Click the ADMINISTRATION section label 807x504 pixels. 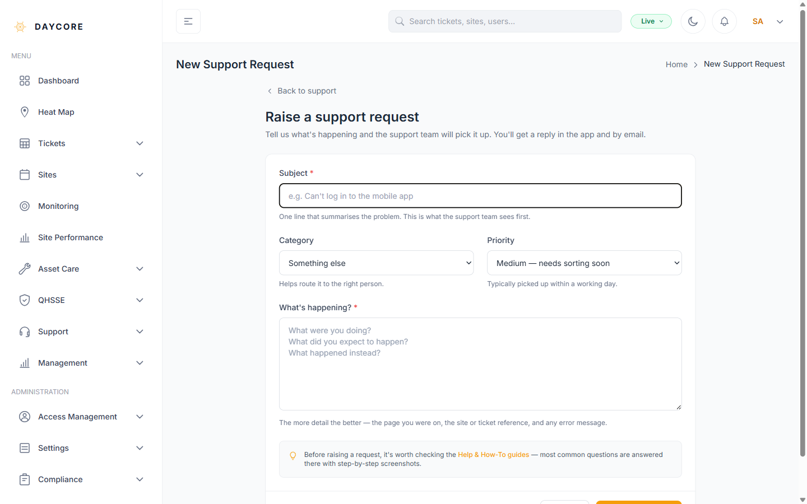click(40, 392)
